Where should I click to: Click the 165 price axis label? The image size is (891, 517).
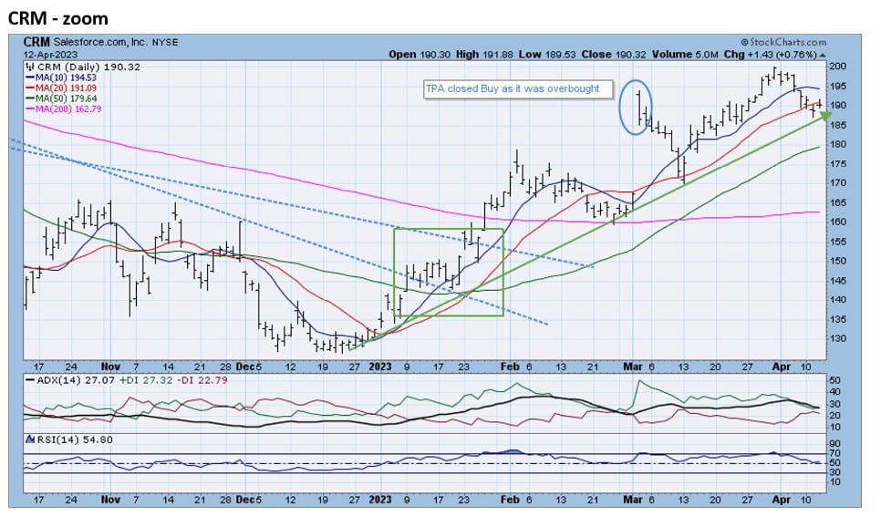[x=838, y=202]
